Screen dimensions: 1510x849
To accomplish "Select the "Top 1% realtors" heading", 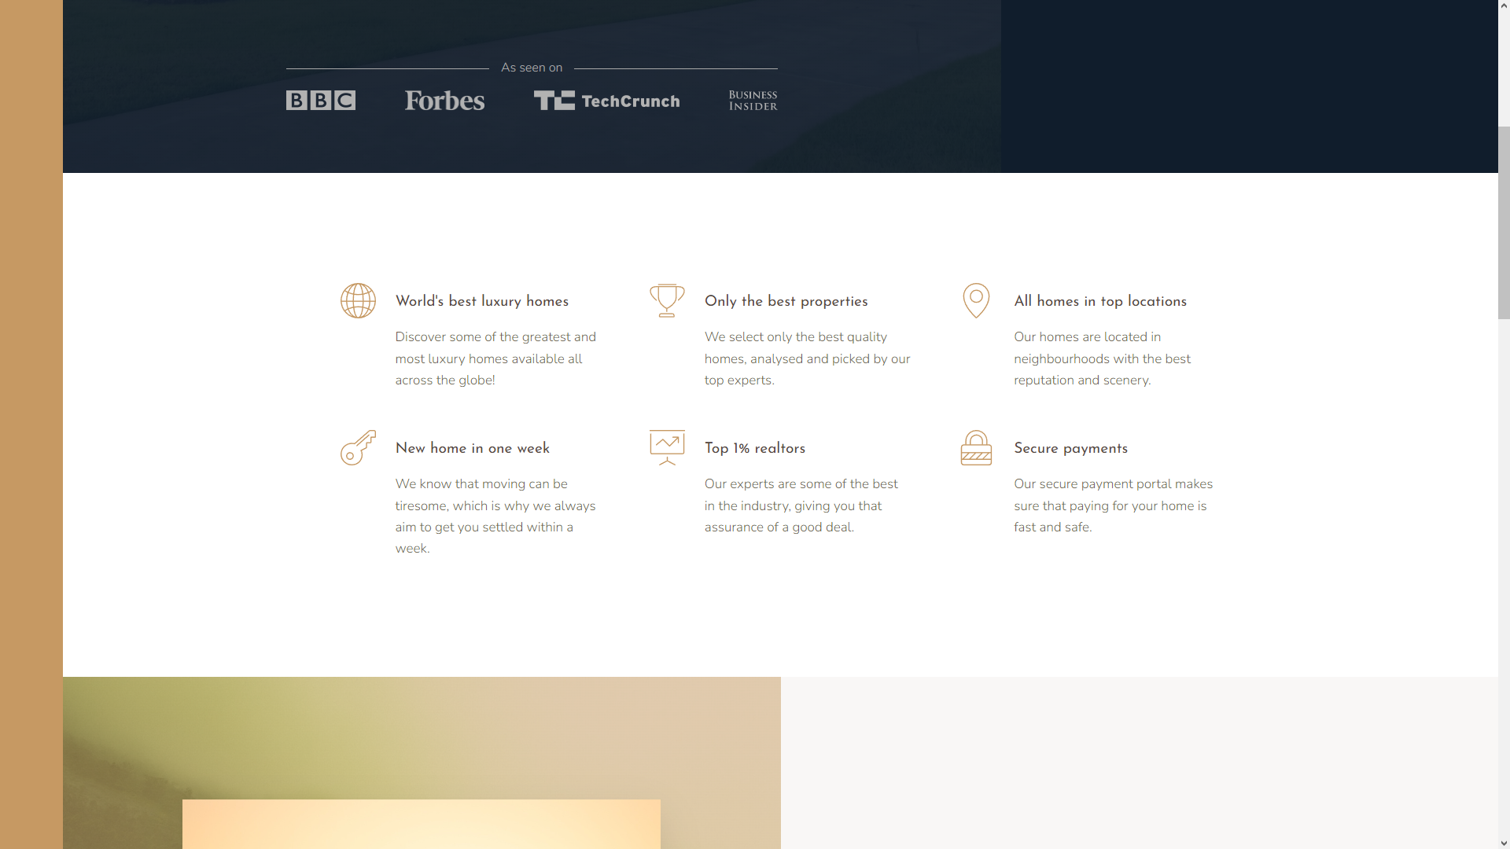I will [x=754, y=449].
